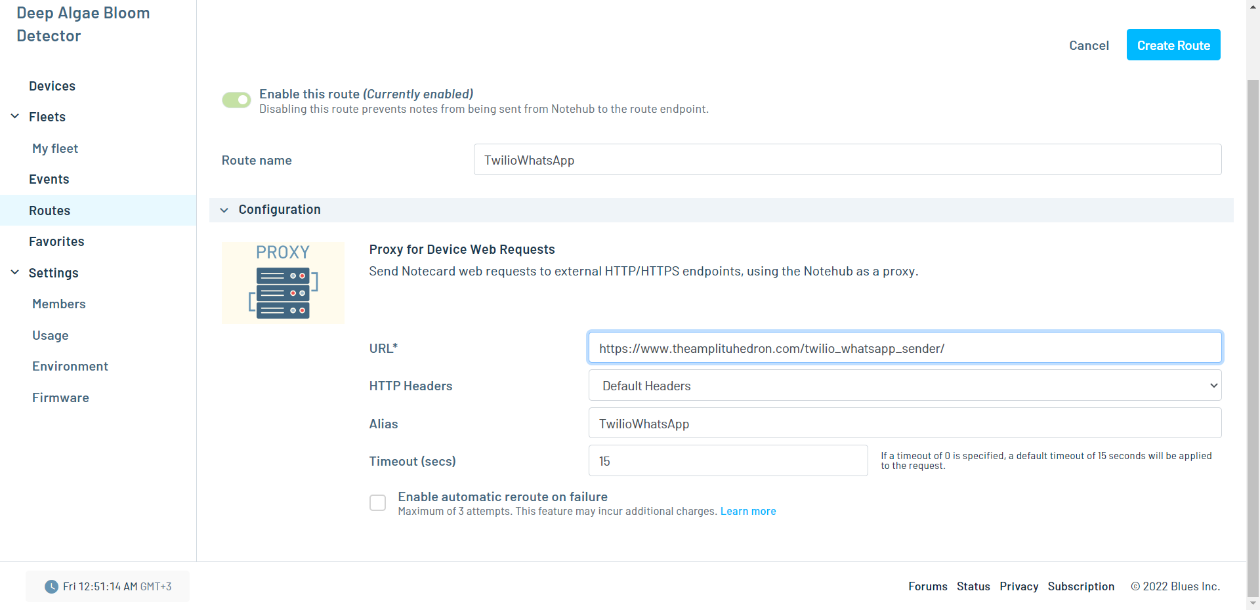This screenshot has width=1260, height=610.
Task: Click the Timeout (secs) field
Action: pyautogui.click(x=728, y=461)
